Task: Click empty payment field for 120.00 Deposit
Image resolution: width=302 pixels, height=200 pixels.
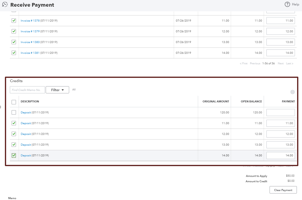Action: [280, 112]
